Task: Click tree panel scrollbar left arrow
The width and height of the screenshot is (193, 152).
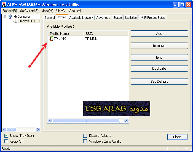Action: coord(4,129)
